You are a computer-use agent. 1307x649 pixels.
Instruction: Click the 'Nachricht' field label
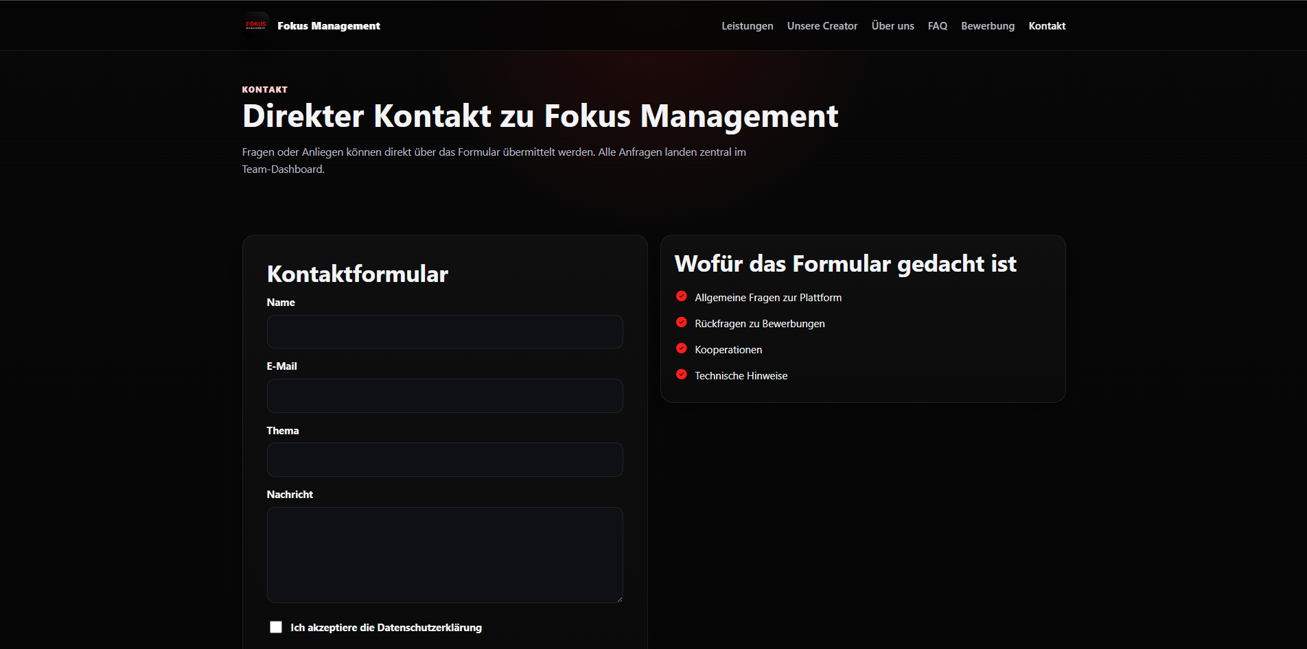(x=290, y=495)
